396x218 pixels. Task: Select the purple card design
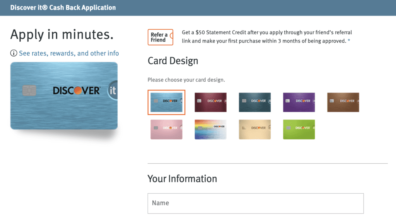click(299, 102)
